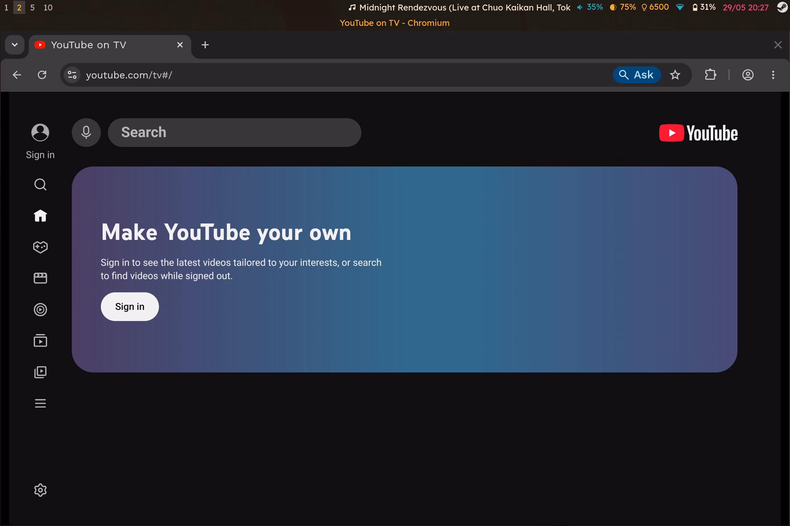Image resolution: width=790 pixels, height=526 pixels.
Task: Activate voice search microphone button
Action: click(86, 133)
